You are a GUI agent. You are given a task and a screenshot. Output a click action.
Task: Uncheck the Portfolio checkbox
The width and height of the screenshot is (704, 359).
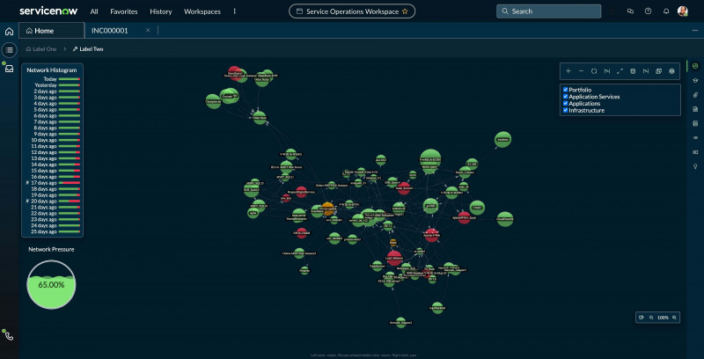click(565, 90)
